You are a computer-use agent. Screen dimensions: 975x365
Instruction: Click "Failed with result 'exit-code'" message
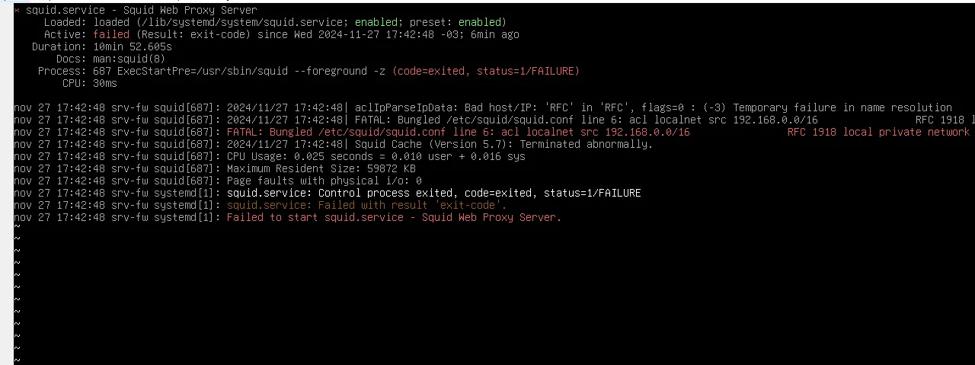366,205
